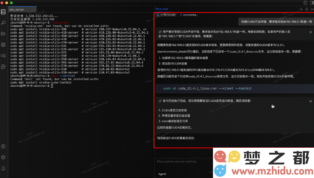
Task: Click chat text '3. nvcc编译器是否可用'
Action: (x=173, y=121)
